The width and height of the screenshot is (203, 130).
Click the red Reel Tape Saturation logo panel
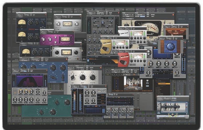click(x=123, y=60)
